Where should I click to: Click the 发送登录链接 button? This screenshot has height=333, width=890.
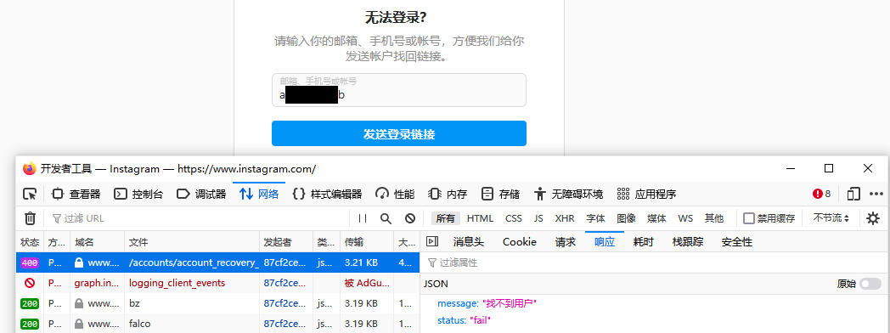[x=399, y=134]
